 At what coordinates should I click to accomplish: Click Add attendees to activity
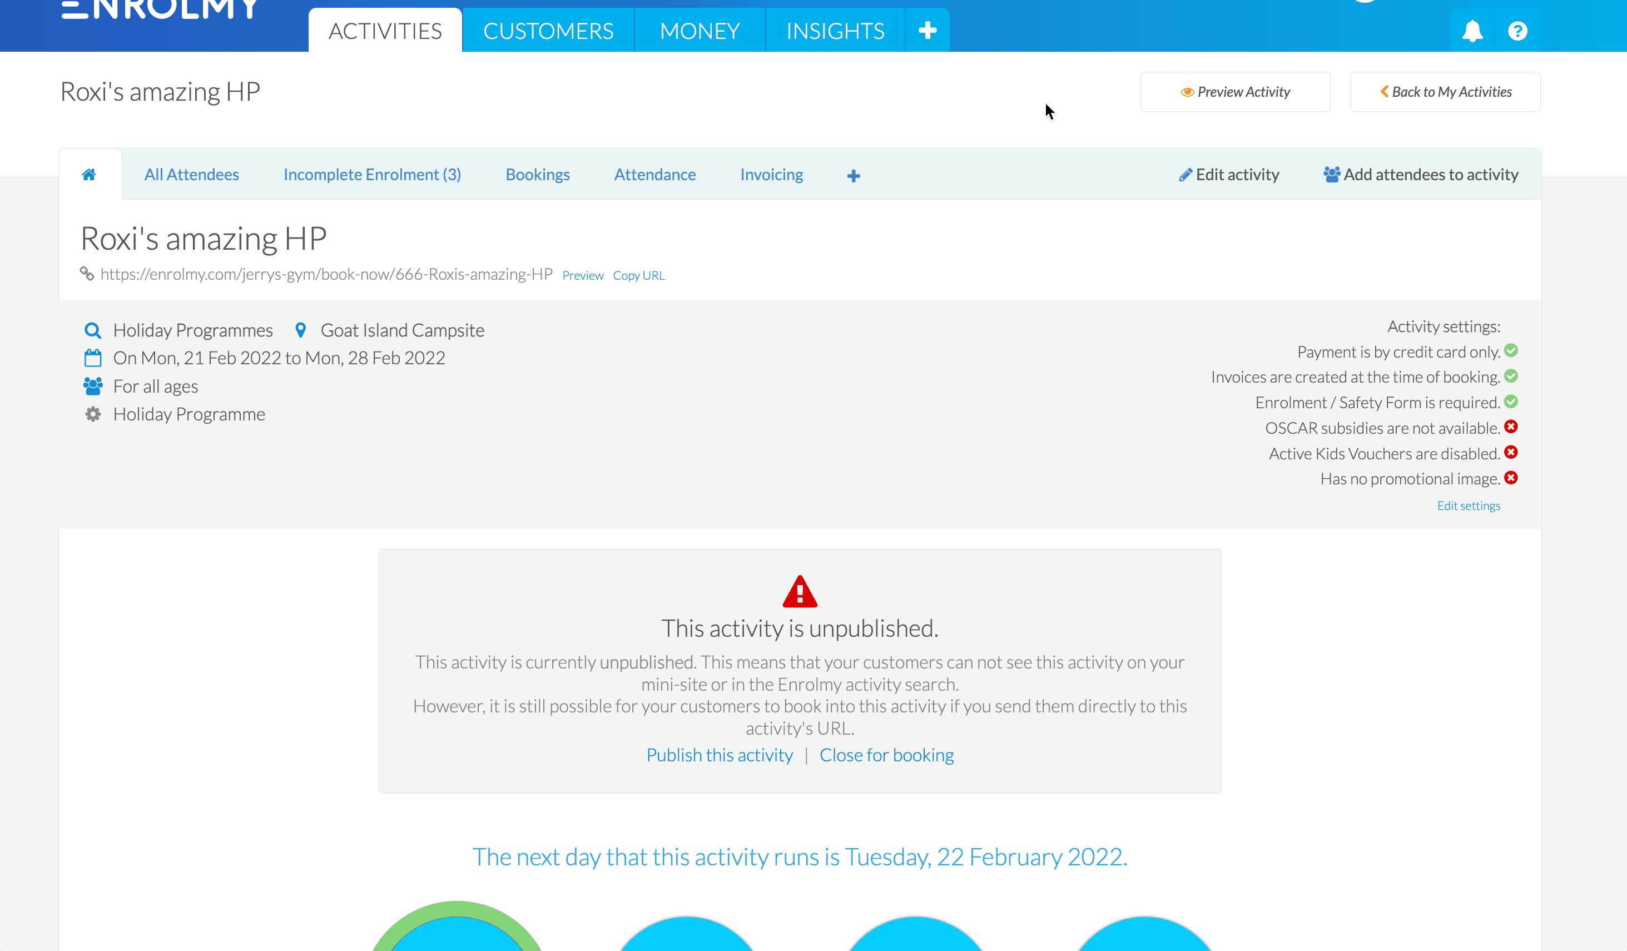[x=1421, y=174]
